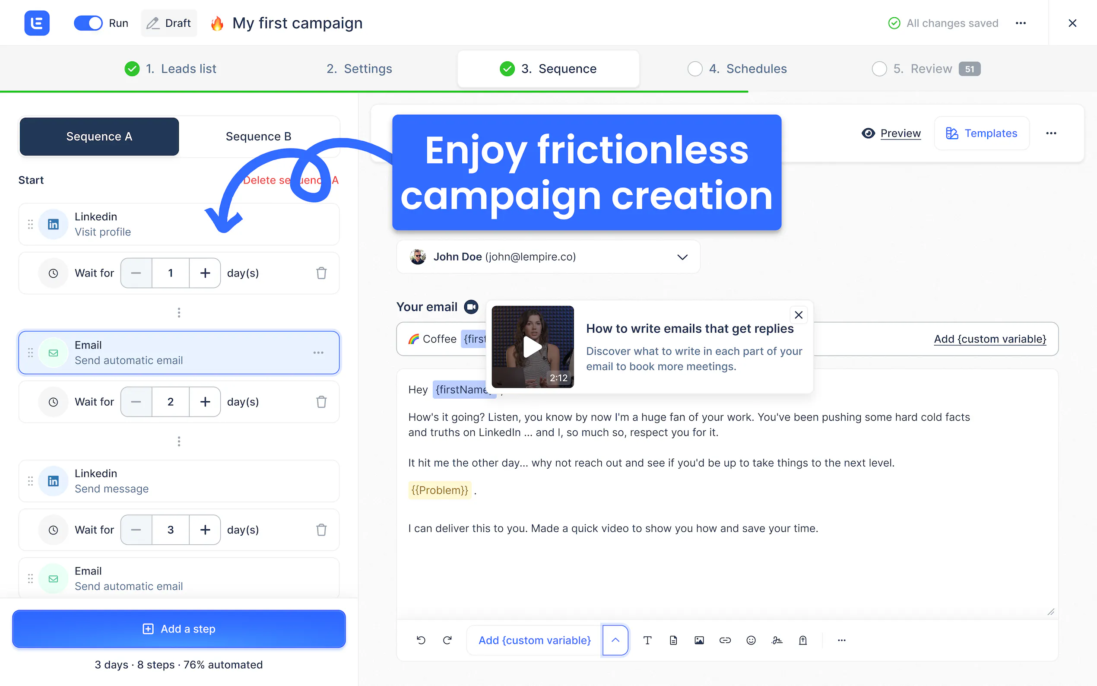Open the emoji picker smiley icon

pyautogui.click(x=751, y=640)
